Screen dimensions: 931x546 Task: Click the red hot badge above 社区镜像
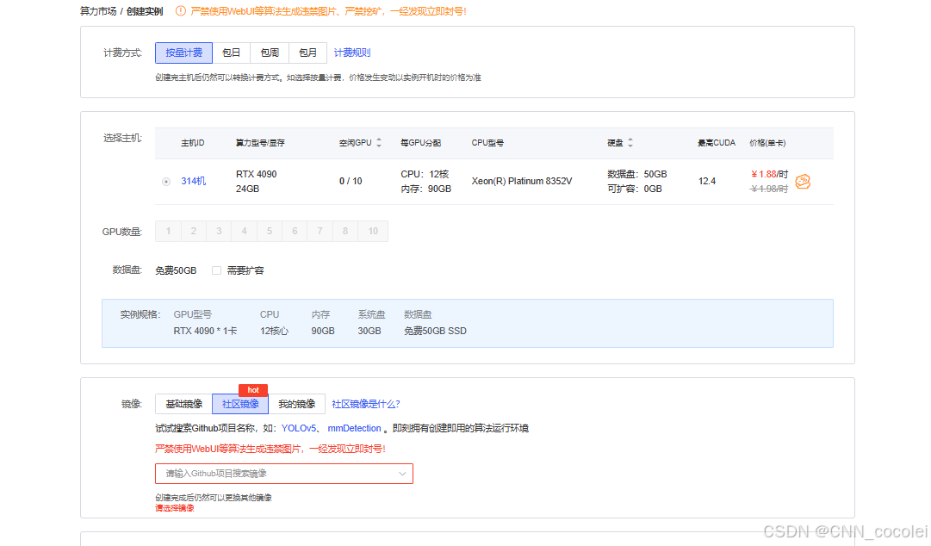click(x=253, y=390)
